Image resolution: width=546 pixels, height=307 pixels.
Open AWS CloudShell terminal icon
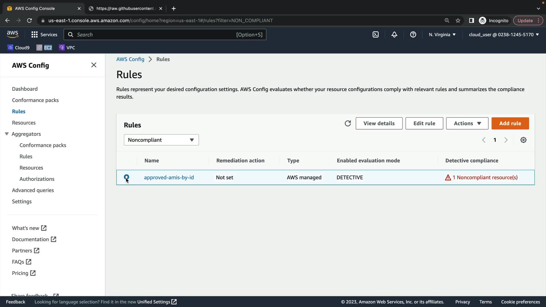click(375, 35)
